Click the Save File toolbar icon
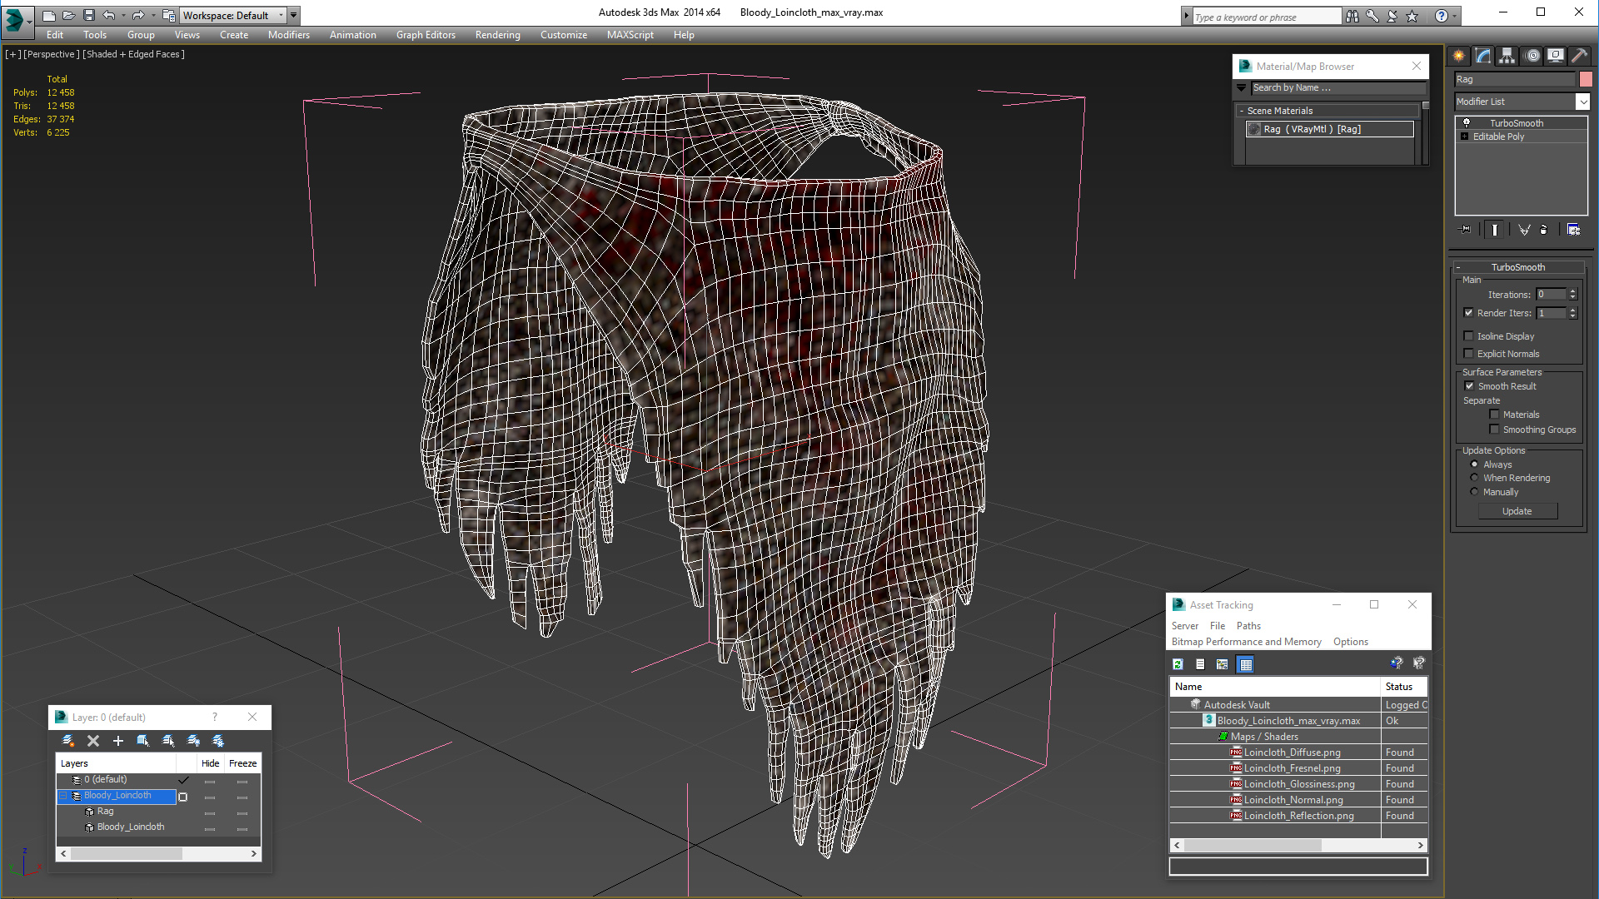Screen dimensions: 1599x899 pyautogui.click(x=89, y=15)
